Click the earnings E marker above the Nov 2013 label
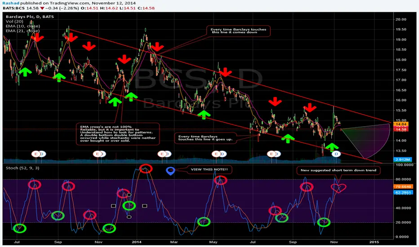Viewport: 419px width, 247px height. 97,154
